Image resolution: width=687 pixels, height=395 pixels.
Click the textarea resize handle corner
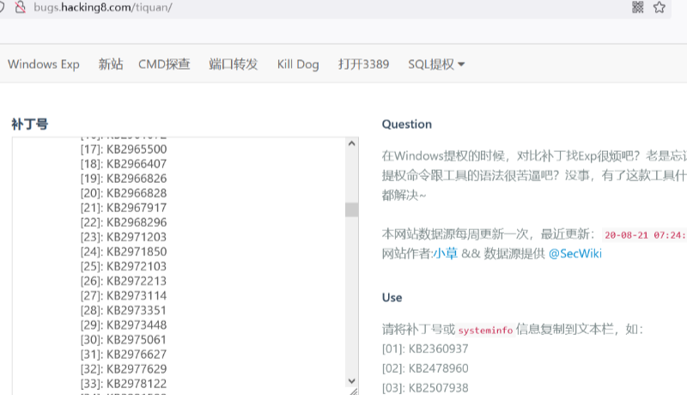[x=353, y=391]
